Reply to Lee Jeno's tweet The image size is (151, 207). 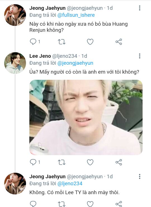[x=33, y=162]
